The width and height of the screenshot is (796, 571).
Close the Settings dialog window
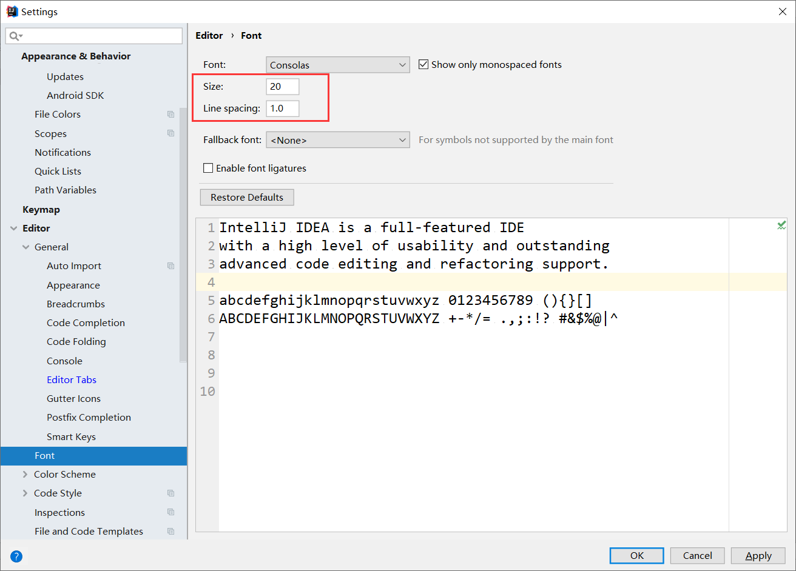click(783, 12)
